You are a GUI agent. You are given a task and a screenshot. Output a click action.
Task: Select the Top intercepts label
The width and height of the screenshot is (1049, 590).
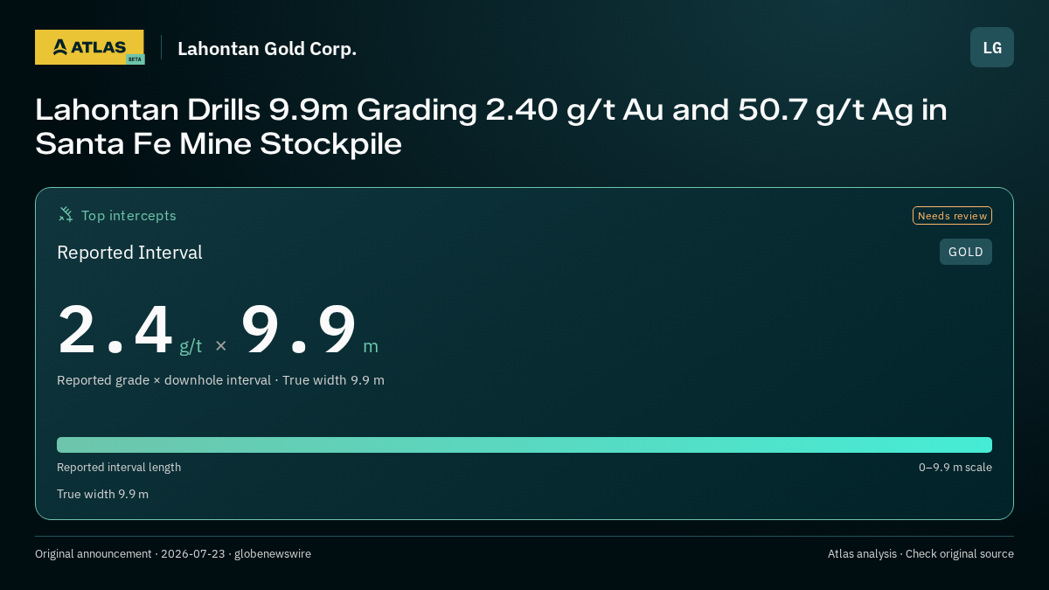[129, 215]
